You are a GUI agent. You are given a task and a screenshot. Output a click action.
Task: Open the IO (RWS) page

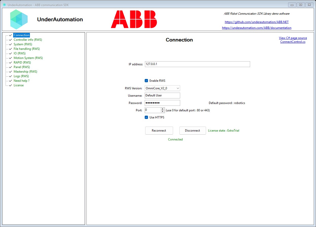pos(20,53)
